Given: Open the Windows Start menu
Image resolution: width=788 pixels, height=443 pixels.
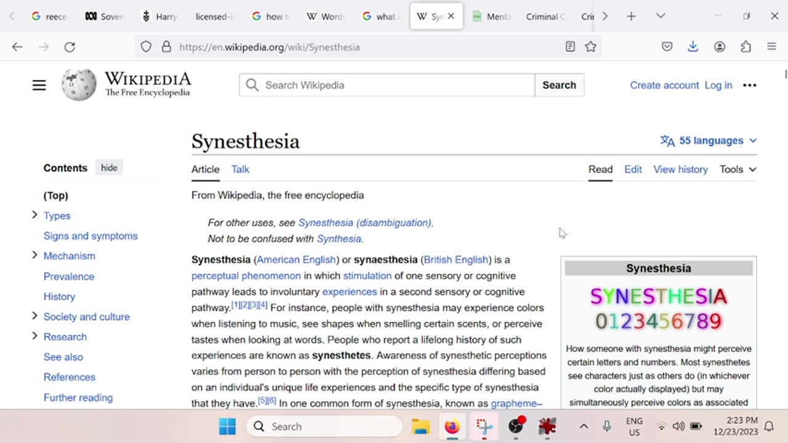Looking at the screenshot, I should 227,426.
